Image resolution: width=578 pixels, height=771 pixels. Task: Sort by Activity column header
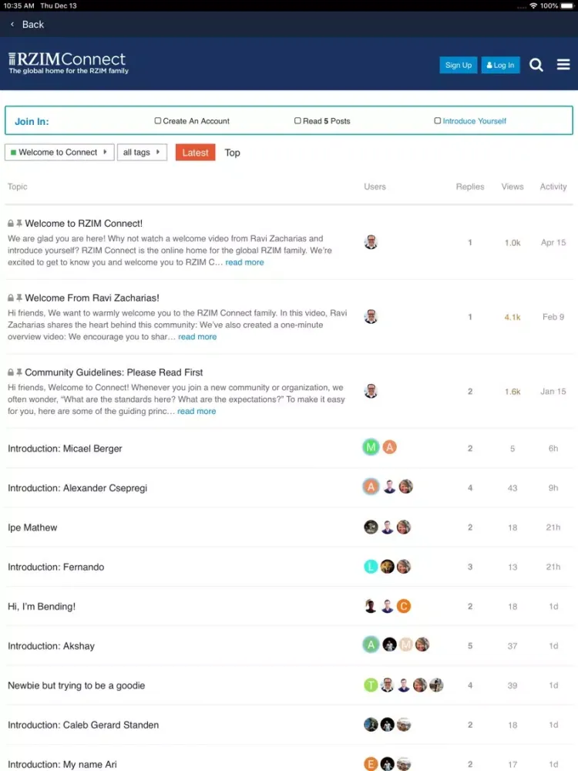pos(553,187)
